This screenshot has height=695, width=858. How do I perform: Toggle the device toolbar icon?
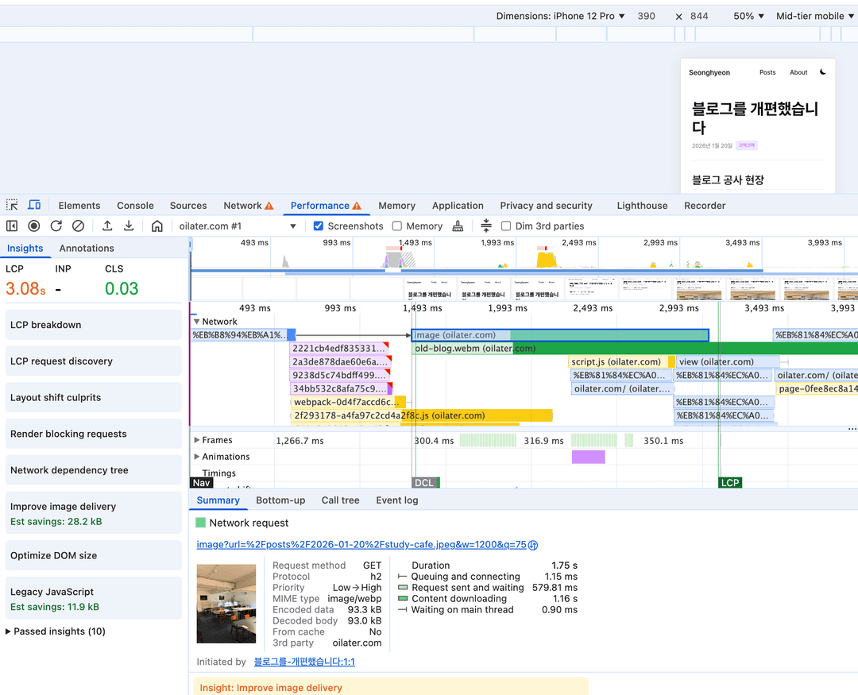pos(34,205)
